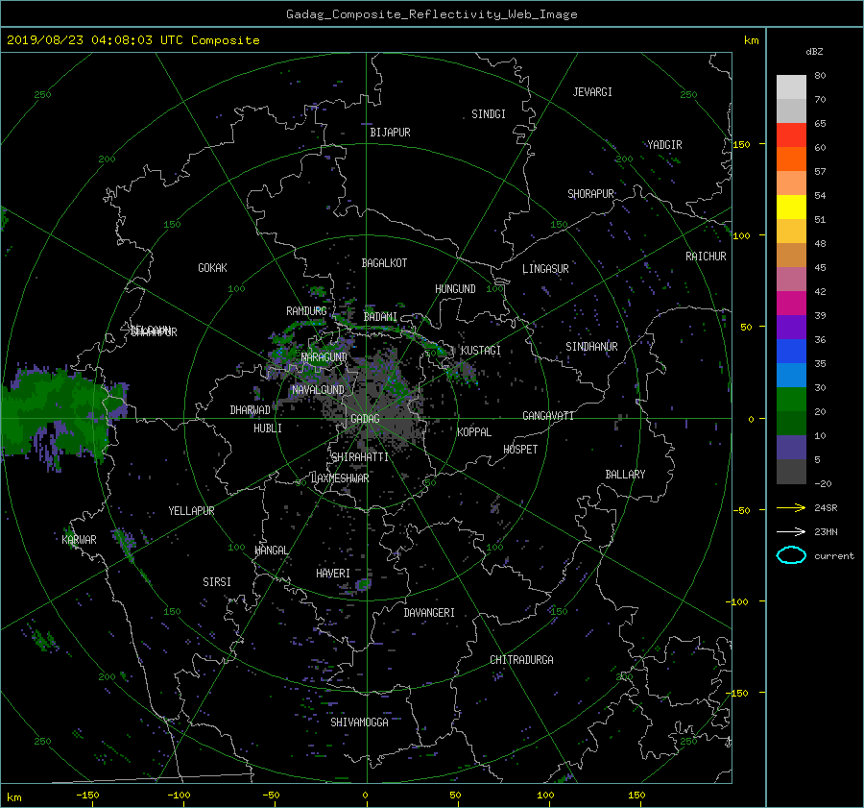
Task: Click the NAVALGUND city label
Action: (318, 390)
